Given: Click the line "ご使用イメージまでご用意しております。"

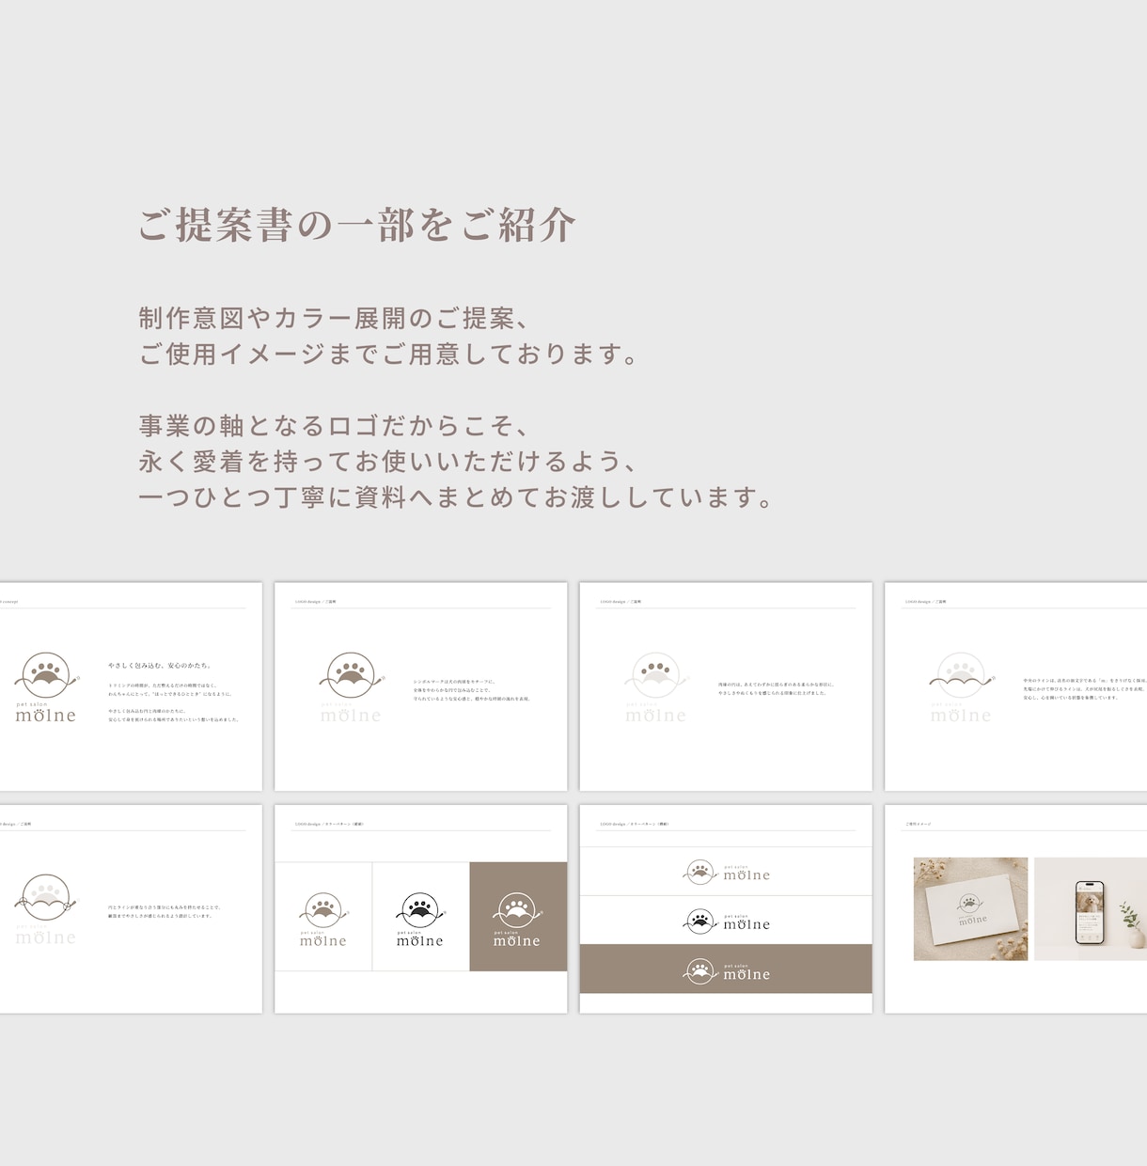Looking at the screenshot, I should [x=388, y=355].
